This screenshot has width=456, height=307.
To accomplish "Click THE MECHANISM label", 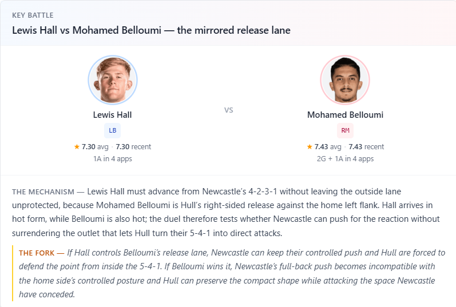I will [x=43, y=192].
